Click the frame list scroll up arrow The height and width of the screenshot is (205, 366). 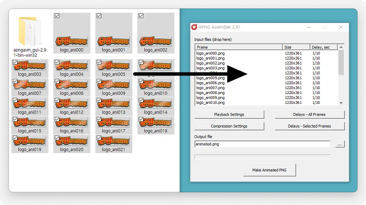(x=341, y=47)
